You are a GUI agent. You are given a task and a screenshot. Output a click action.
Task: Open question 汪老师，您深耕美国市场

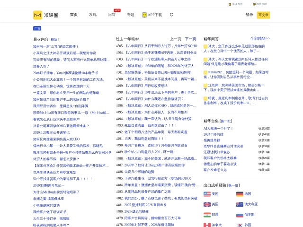pos(234,87)
